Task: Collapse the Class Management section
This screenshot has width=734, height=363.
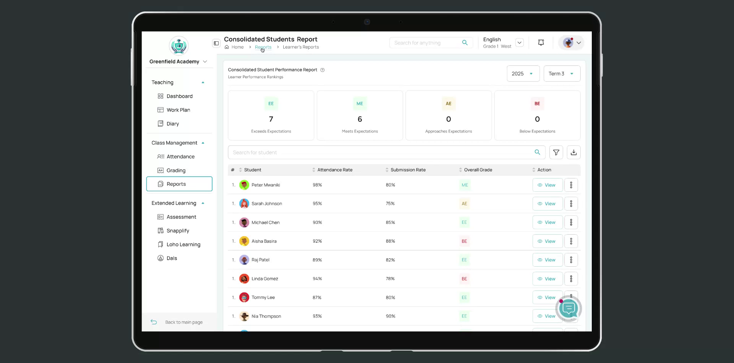Action: tap(203, 143)
